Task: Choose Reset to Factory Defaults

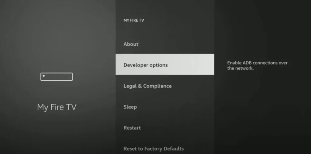Action: coord(165,149)
